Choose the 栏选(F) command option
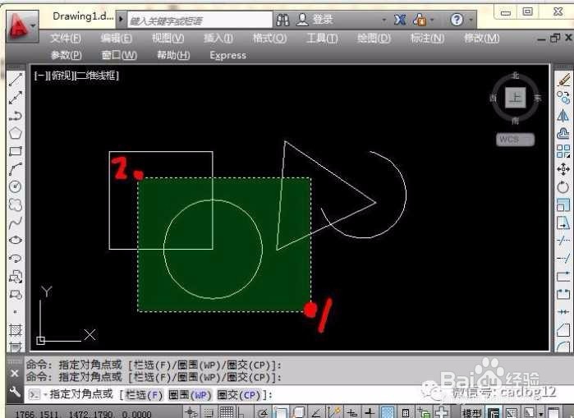 (x=144, y=395)
